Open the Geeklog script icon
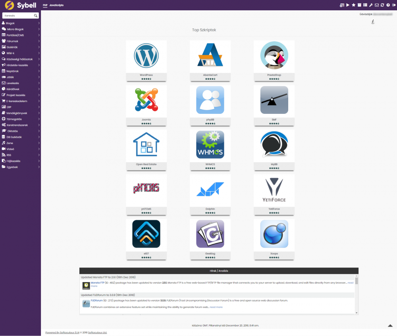Viewport: 397px width, 336px height. coord(210,234)
